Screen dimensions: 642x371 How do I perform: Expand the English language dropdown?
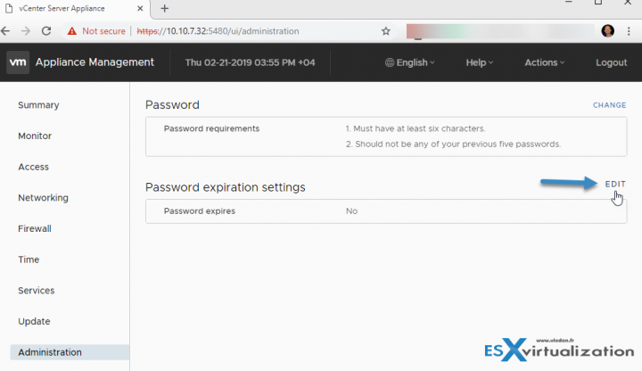click(x=410, y=62)
